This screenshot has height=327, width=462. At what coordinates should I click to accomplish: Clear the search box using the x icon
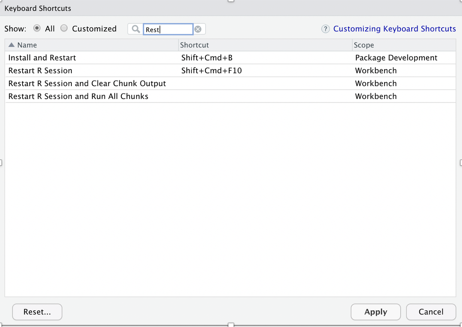(x=198, y=29)
